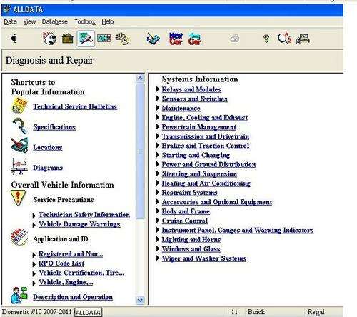Open Vehicle Damage Warnings link
This screenshot has width=357, height=317.
[79, 224]
